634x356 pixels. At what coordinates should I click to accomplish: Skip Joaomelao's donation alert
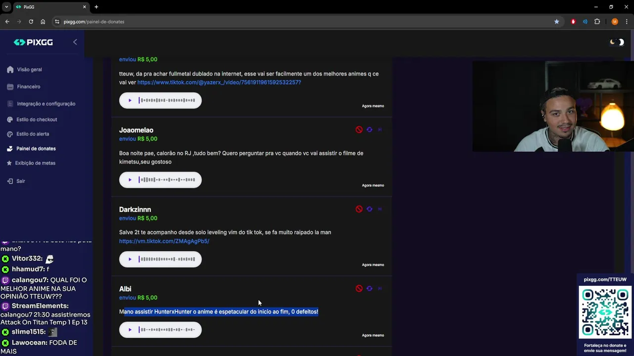pos(380,130)
